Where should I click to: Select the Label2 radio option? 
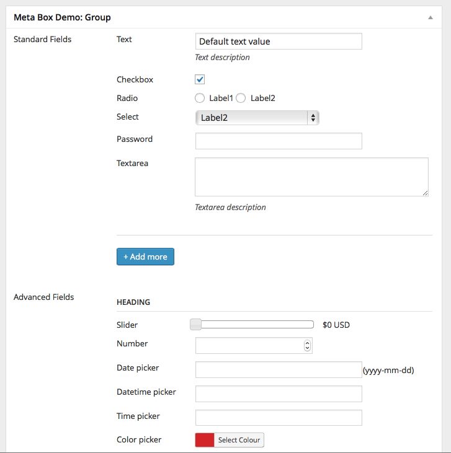[x=241, y=98]
